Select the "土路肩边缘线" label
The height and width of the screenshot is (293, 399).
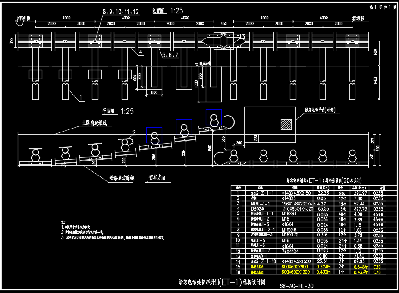94,123
